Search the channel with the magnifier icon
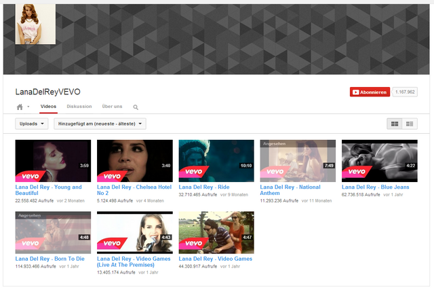The image size is (434, 290). click(136, 107)
